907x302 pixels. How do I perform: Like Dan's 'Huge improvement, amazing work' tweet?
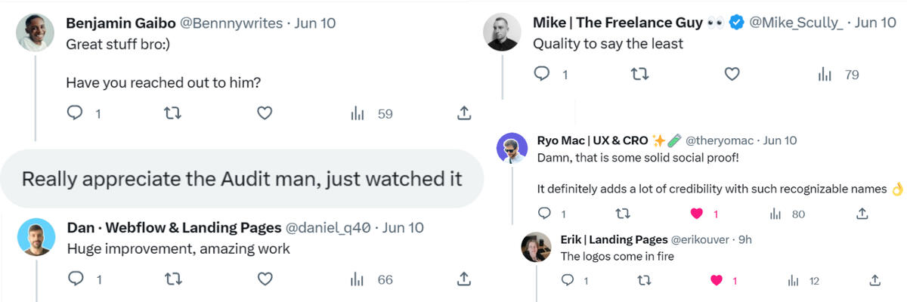(x=264, y=279)
